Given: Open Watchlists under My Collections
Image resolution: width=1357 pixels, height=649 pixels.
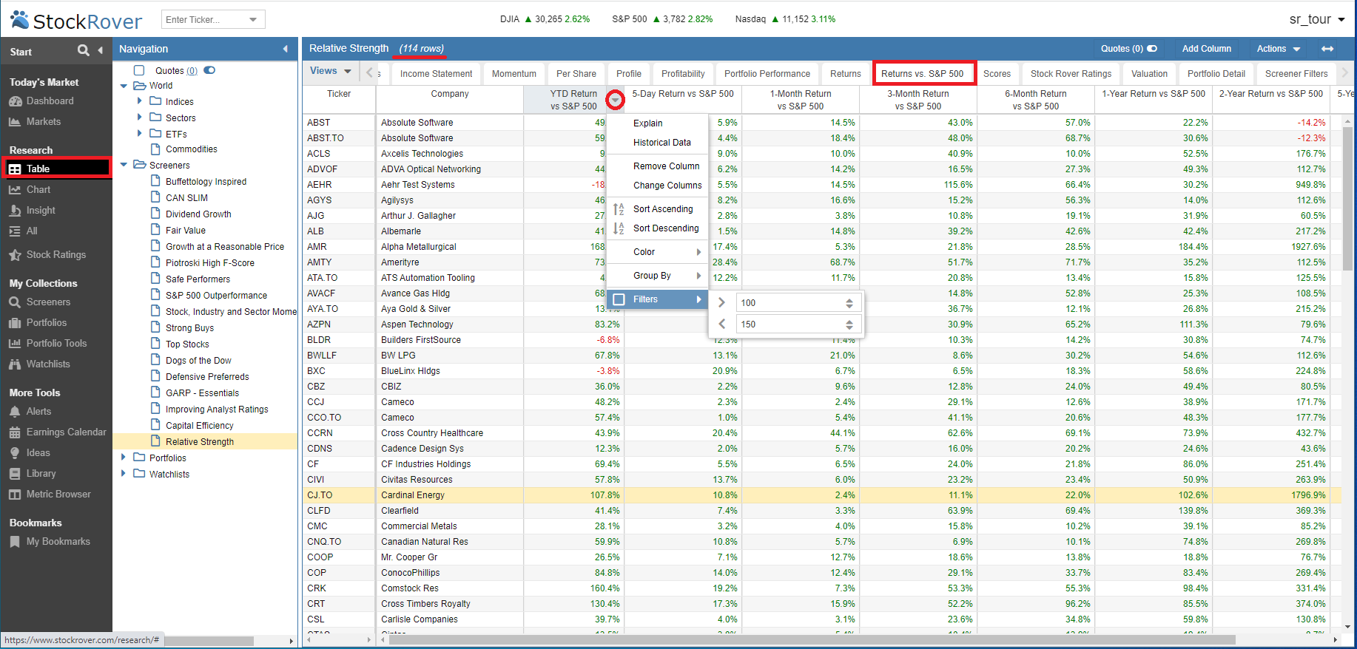Looking at the screenshot, I should pos(48,364).
